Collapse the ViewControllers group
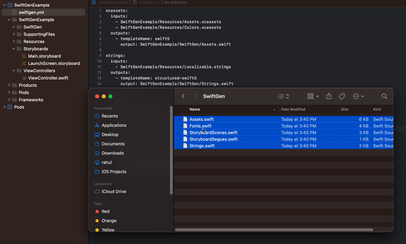This screenshot has height=244, width=406. 14,71
